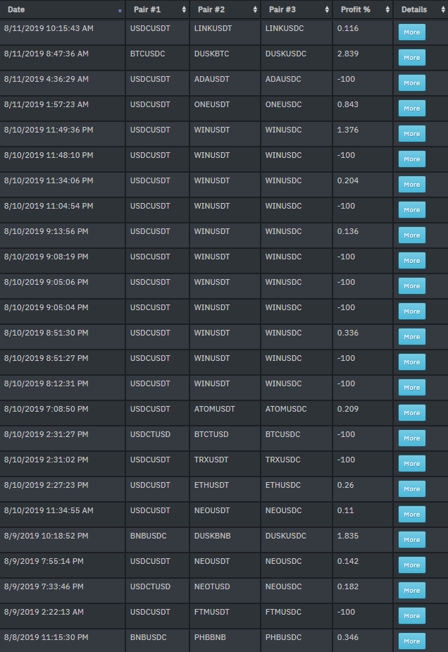
Task: Open More for PHBBNB trade row
Action: (412, 641)
